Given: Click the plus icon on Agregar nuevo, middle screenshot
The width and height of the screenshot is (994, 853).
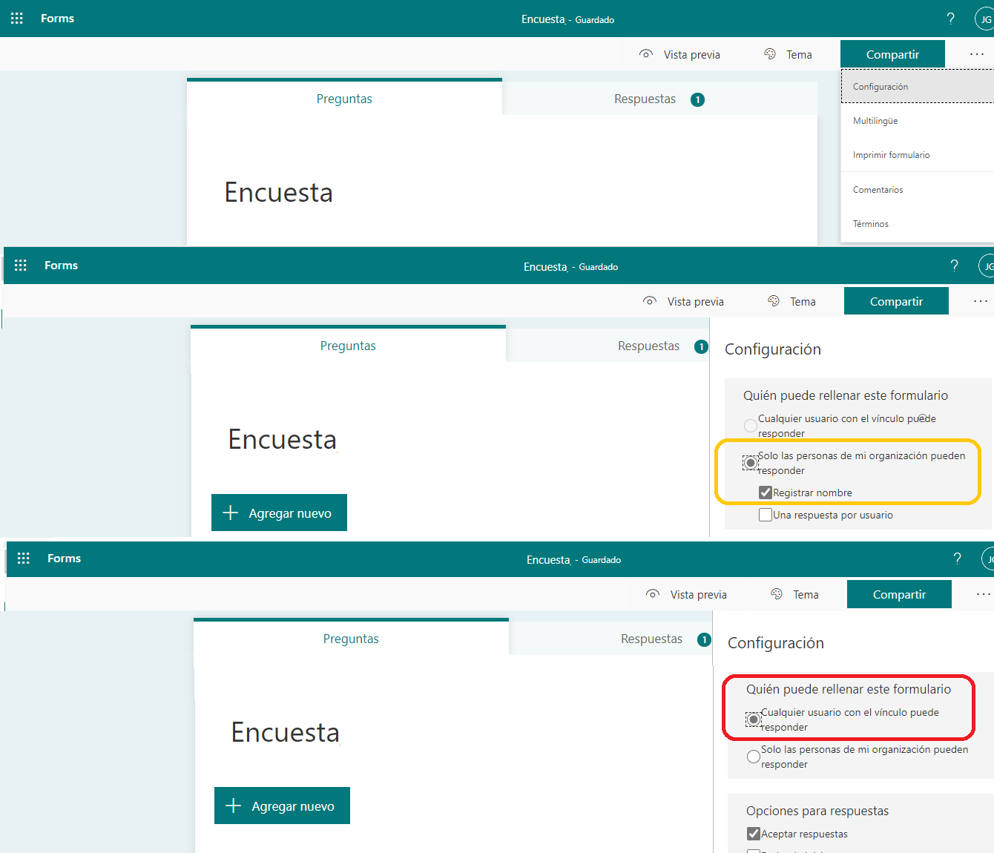Looking at the screenshot, I should point(231,513).
